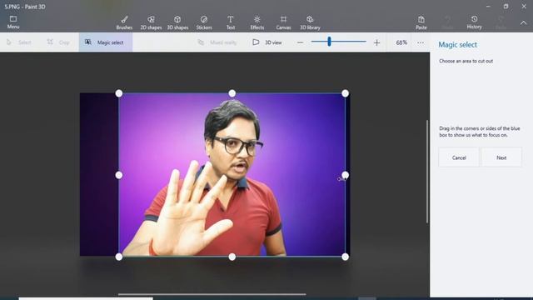Click 'Choose an area to cut out' text
The image size is (533, 300).
[466, 61]
